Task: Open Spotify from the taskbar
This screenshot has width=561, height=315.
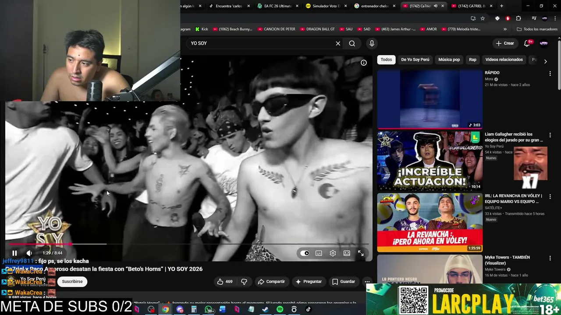Action: pos(280,309)
